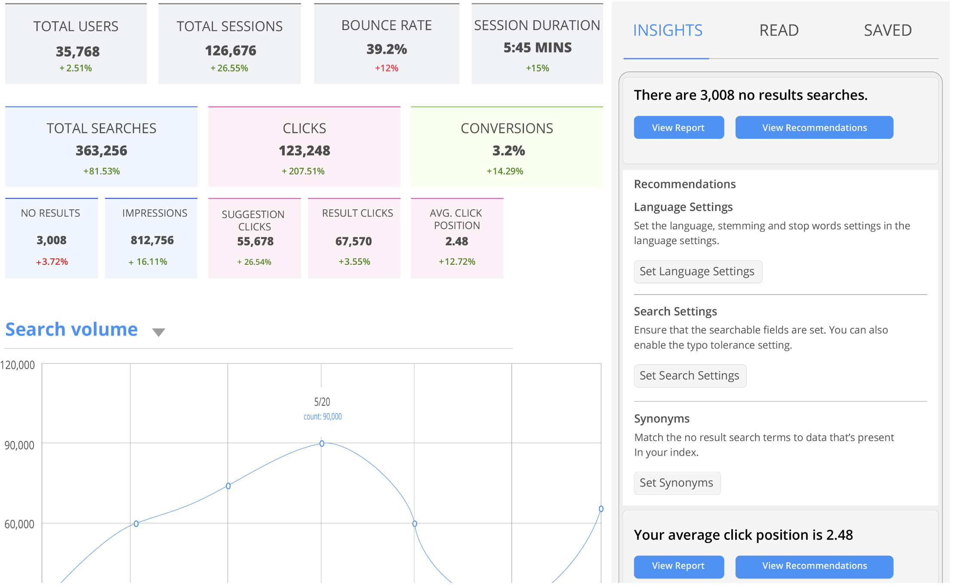955x588 pixels.
Task: Click the '+12%' bounce rate change
Action: tap(387, 68)
